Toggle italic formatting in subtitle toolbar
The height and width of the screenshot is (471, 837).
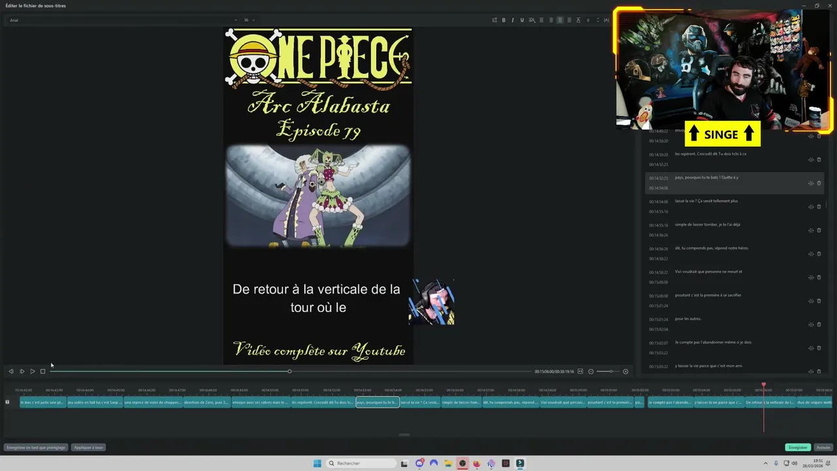(x=513, y=20)
